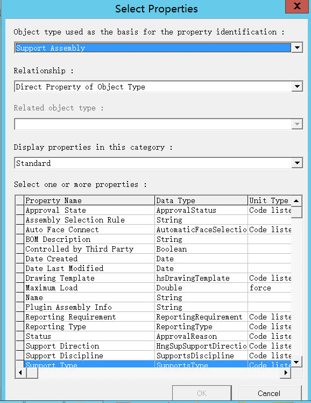Click the property list scroll up arrow
The height and width of the screenshot is (403, 311).
(x=296, y=201)
